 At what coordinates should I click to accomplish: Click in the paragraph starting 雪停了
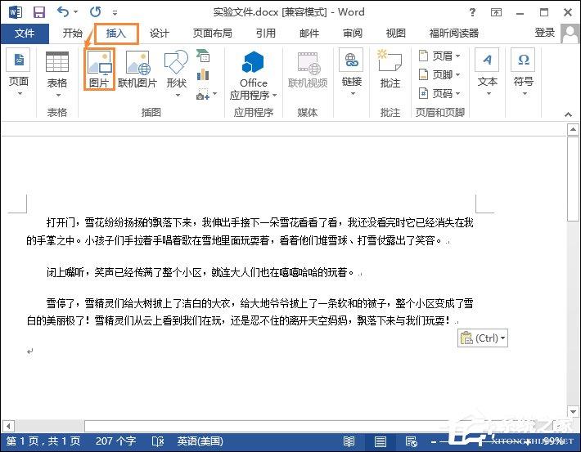(x=250, y=311)
